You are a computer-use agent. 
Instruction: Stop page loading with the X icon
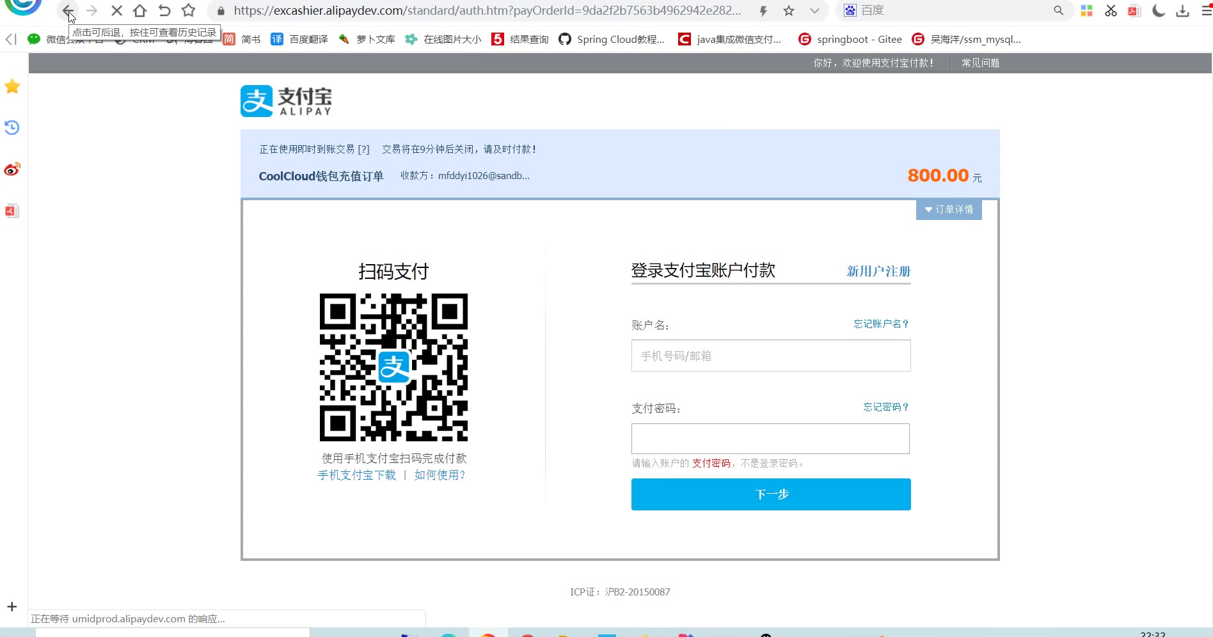(116, 11)
